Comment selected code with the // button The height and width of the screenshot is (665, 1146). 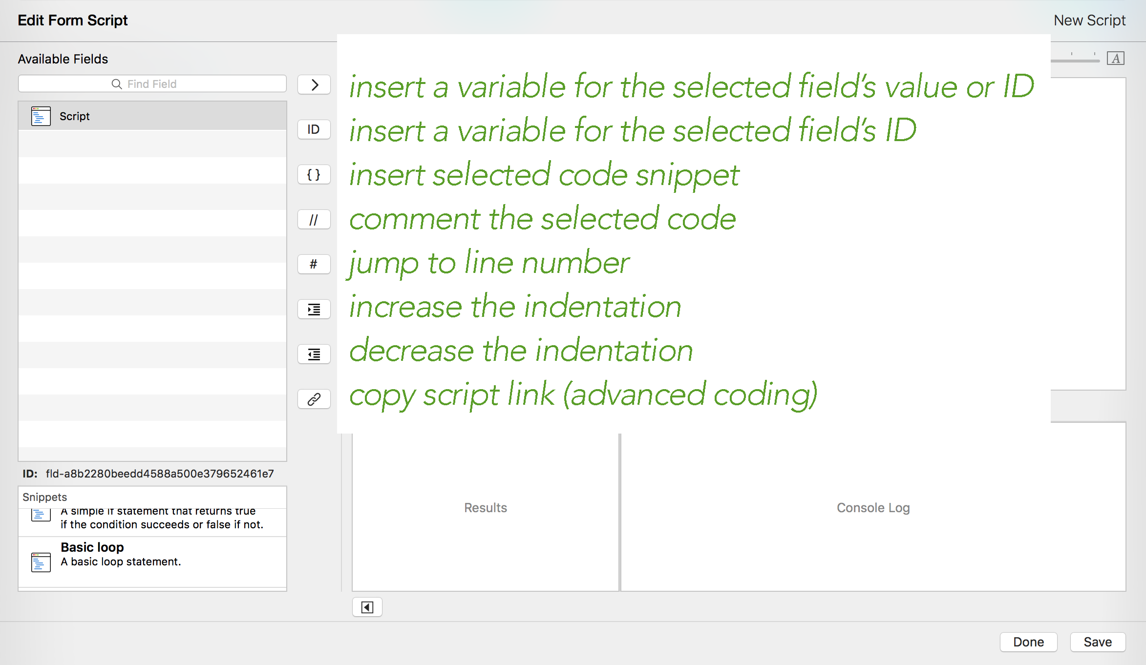[314, 220]
